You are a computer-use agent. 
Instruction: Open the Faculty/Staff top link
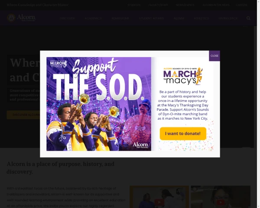(158, 5)
